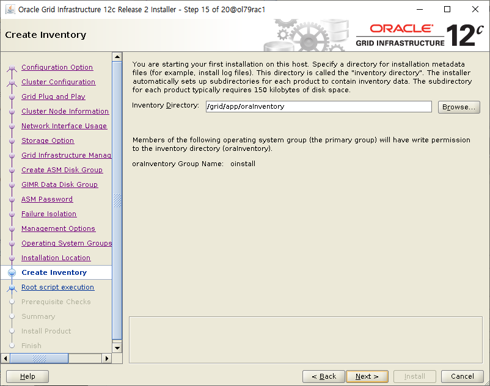Focus the Inventory Directory text field
Screen dimensions: 490x386
pyautogui.click(x=318, y=106)
